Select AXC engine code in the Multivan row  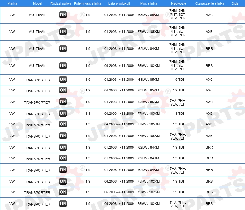[209, 15]
